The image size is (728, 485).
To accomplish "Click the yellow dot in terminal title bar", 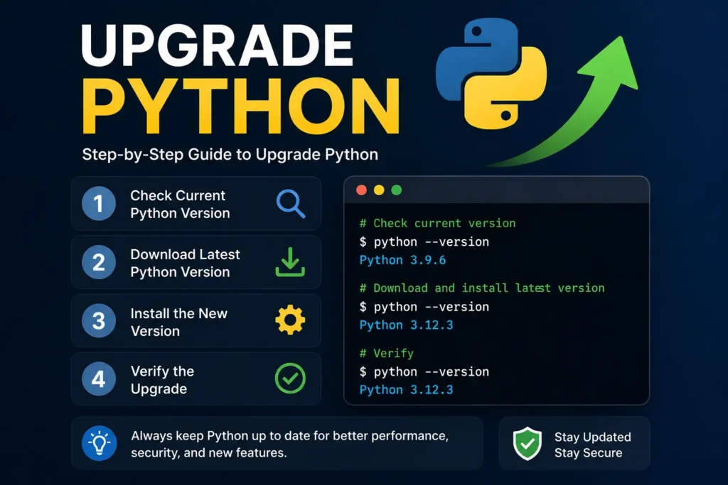I will tap(379, 190).
